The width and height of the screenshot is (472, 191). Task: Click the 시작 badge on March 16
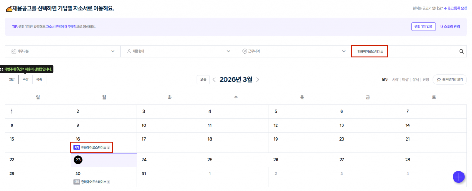click(x=77, y=147)
